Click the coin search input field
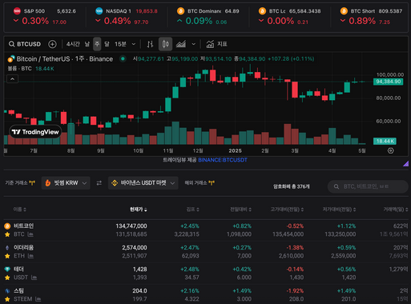The height and width of the screenshot is (304, 411). [x=368, y=186]
